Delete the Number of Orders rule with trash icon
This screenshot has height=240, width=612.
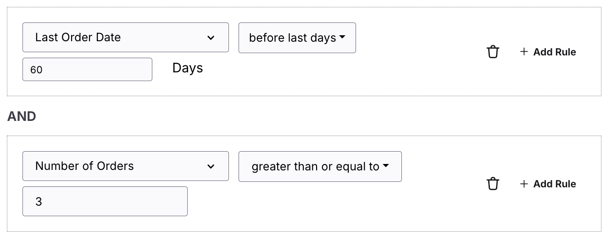(493, 184)
